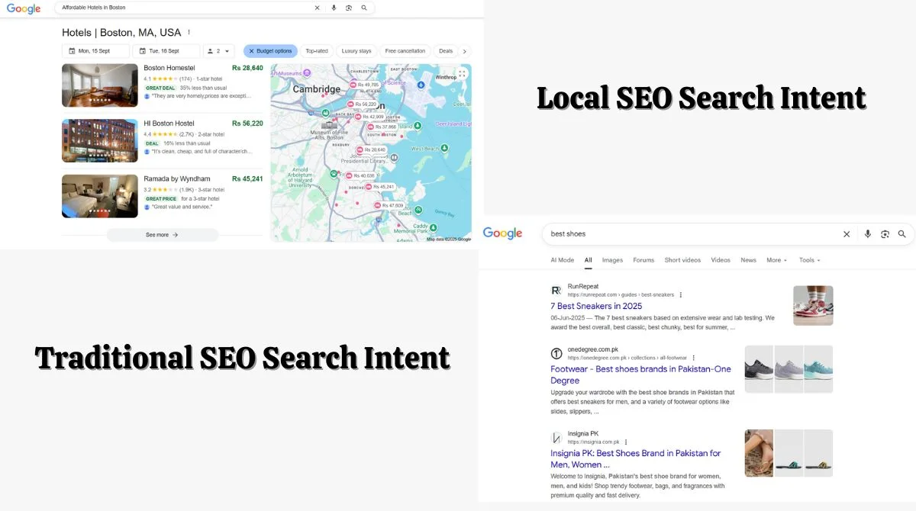Click the Rs 56,220 price for HI Boston Hostel

coord(247,124)
